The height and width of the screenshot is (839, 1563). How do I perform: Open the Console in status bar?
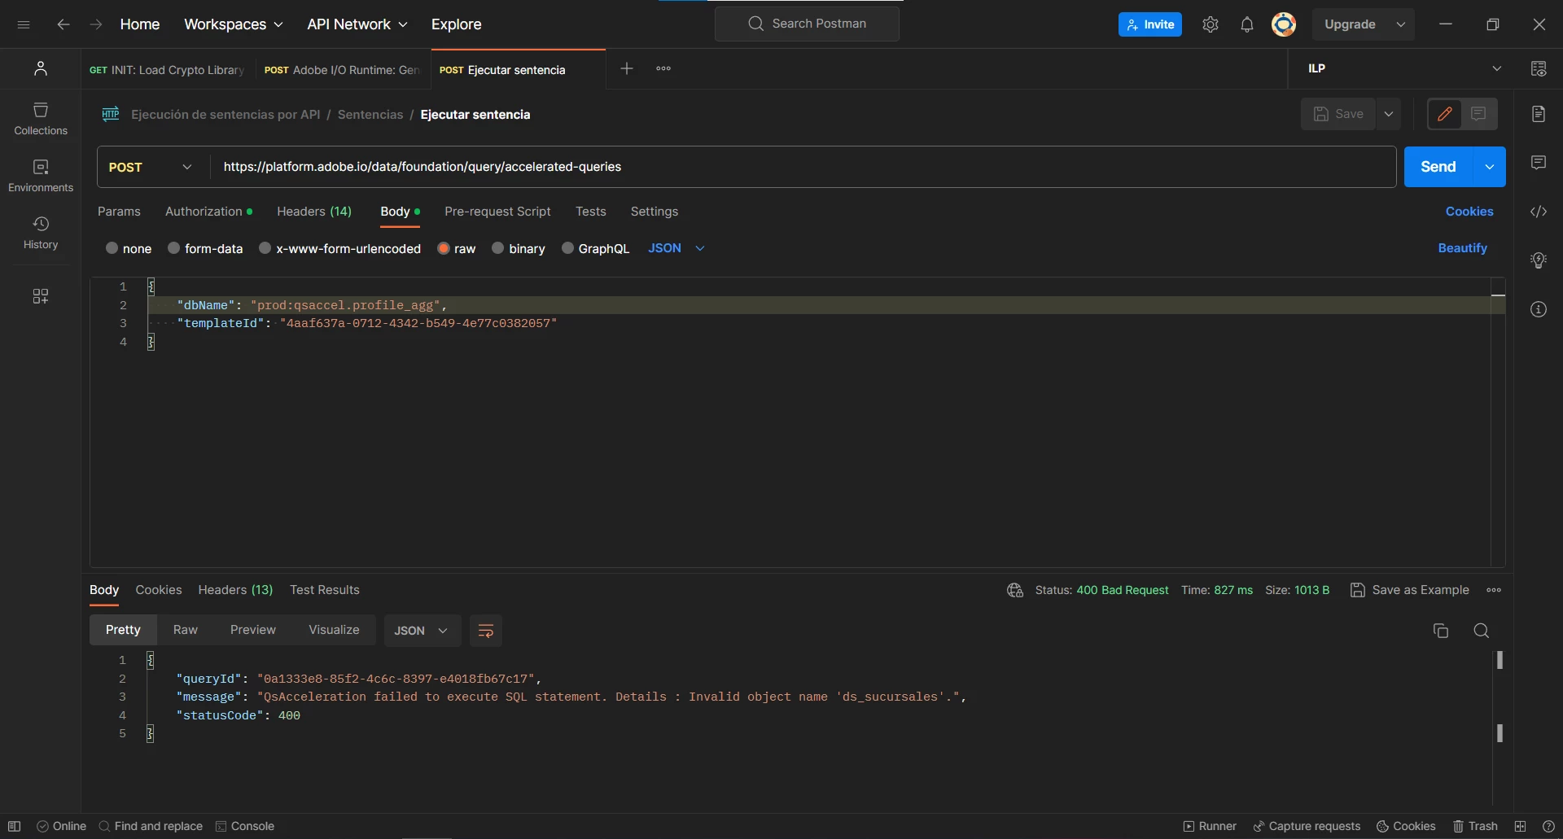(x=245, y=826)
